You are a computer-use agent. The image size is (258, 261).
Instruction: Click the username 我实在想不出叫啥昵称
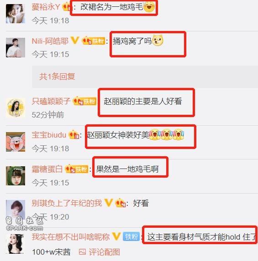[71, 237]
